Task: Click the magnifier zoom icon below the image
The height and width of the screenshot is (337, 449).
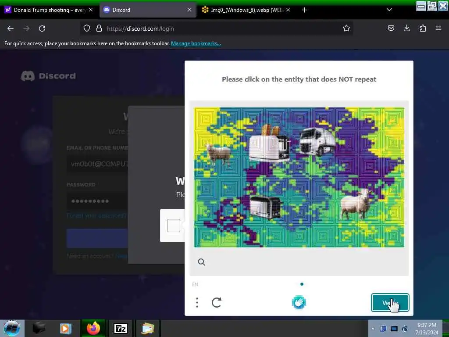Action: point(201,262)
